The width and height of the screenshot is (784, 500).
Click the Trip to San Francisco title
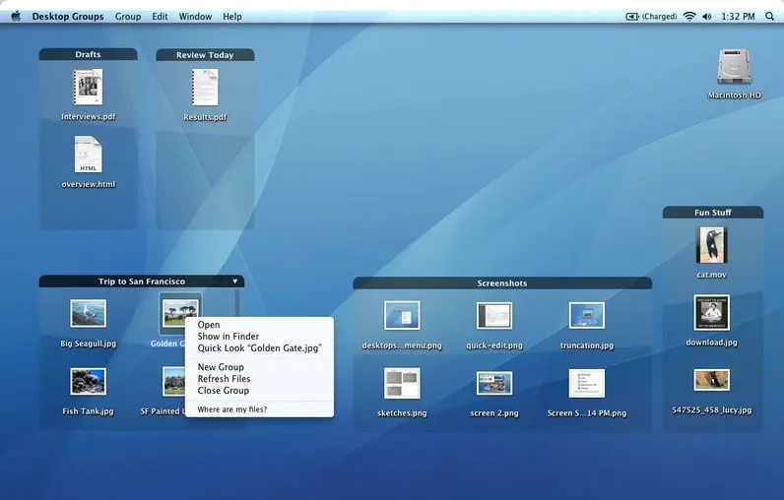142,281
